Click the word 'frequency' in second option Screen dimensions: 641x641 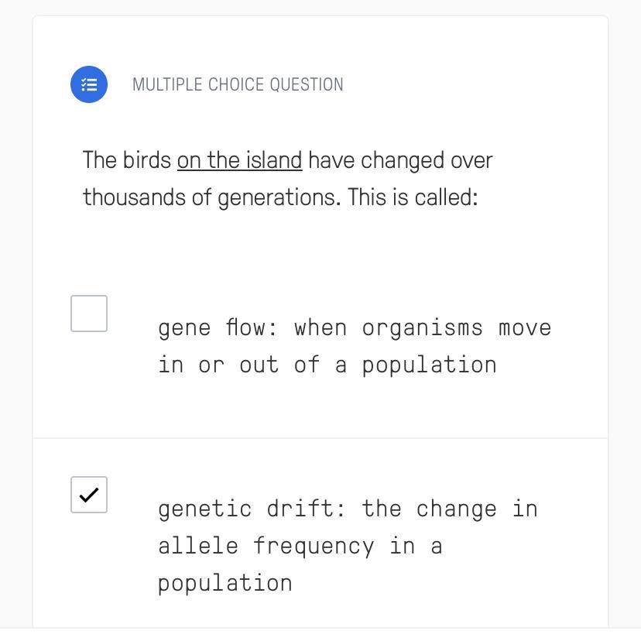[x=314, y=546]
